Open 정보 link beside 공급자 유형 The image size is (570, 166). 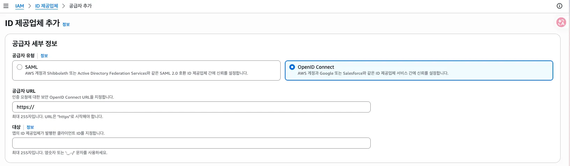click(x=44, y=56)
